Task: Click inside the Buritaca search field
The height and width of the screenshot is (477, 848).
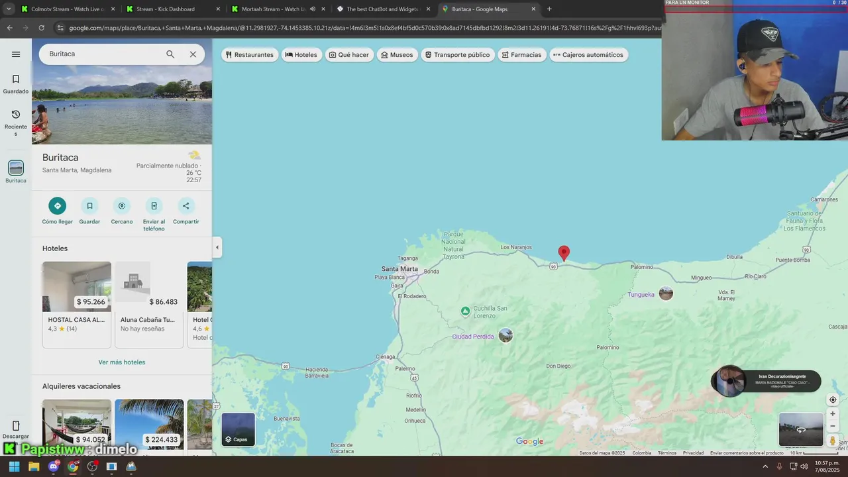Action: click(x=103, y=54)
